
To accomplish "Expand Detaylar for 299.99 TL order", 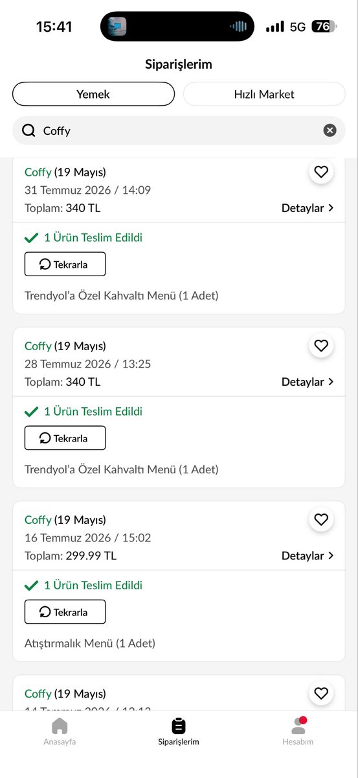I will pyautogui.click(x=308, y=556).
